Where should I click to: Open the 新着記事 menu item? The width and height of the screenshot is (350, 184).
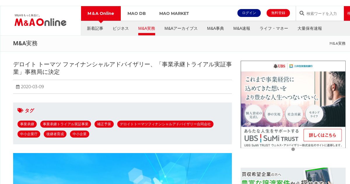[95, 28]
